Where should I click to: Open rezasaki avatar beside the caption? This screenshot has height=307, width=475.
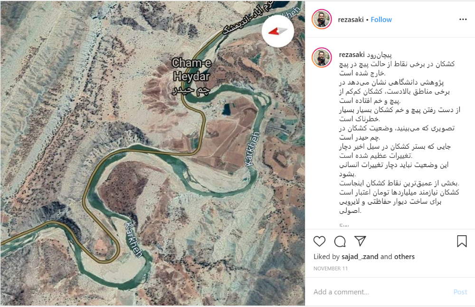322,58
